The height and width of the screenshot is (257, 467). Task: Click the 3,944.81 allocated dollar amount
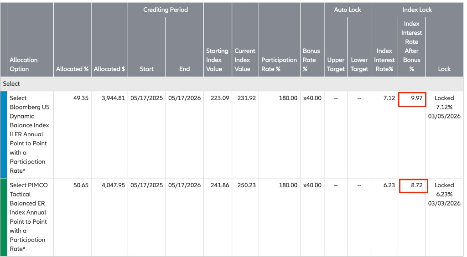pyautogui.click(x=109, y=98)
